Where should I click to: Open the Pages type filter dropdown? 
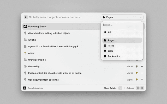(x=122, y=17)
